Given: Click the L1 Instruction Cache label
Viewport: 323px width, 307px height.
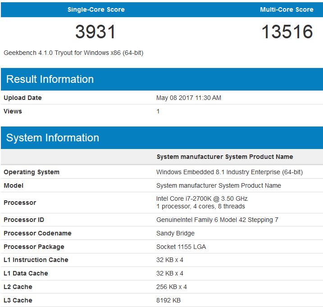Looking at the screenshot, I should point(36,260).
